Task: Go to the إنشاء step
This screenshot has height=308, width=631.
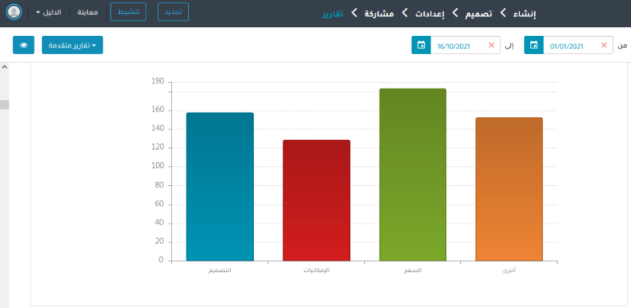Action: [x=526, y=14]
